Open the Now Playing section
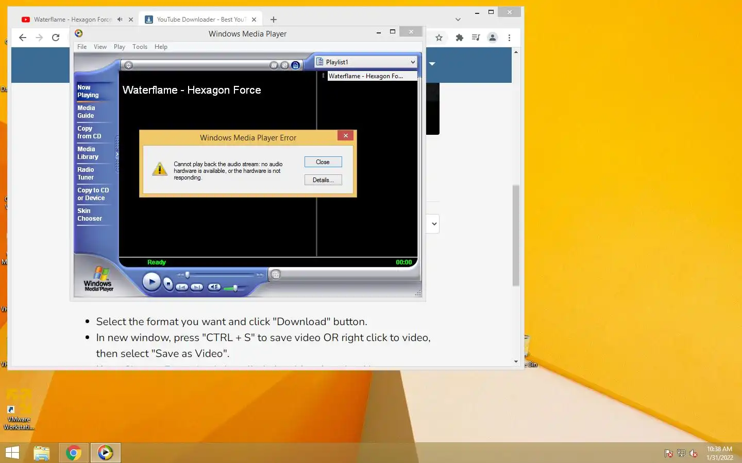 (88, 91)
